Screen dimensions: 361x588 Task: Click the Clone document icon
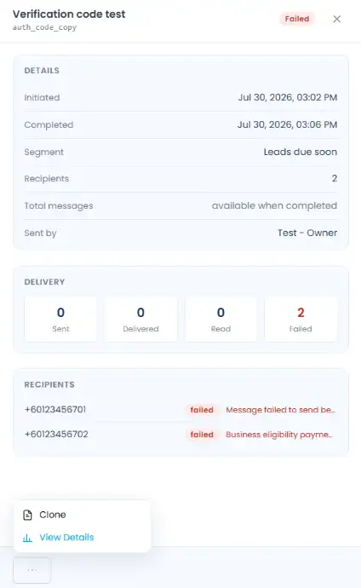coord(28,515)
